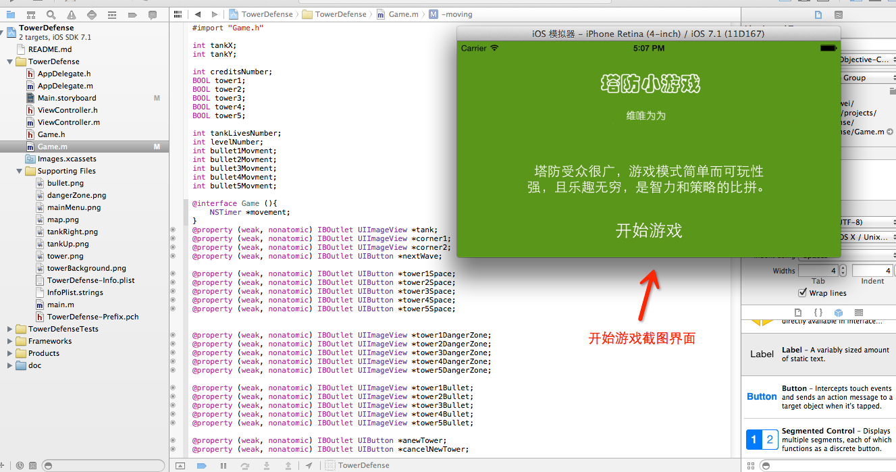Switch library to icon grid view
This screenshot has height=472, width=896.
click(x=751, y=465)
